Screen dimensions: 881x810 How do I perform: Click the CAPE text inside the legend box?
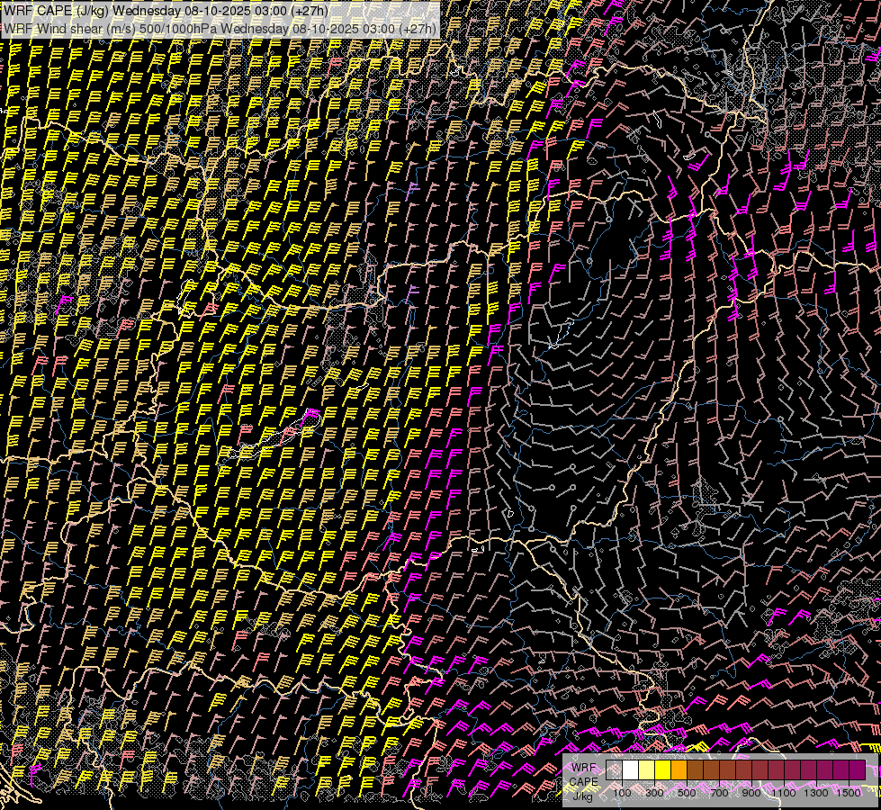coord(583,781)
